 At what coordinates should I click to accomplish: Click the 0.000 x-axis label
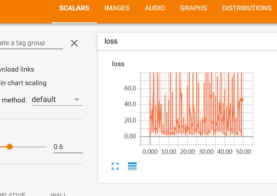click(150, 152)
